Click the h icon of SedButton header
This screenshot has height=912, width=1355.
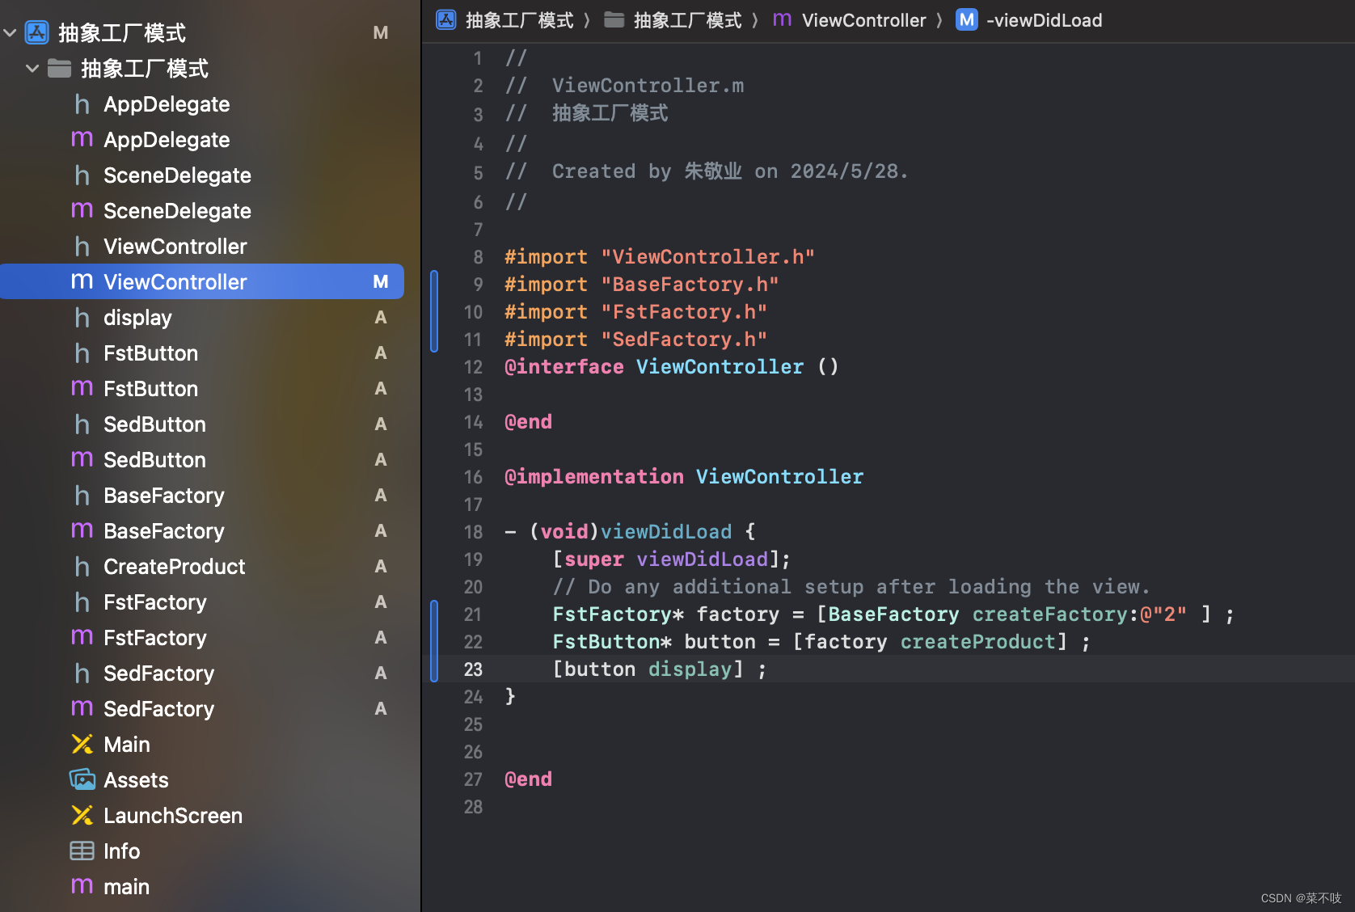(82, 424)
